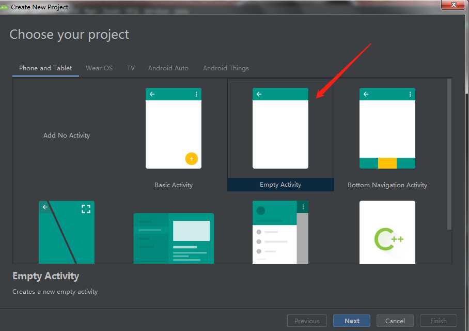Click the Basic Activity label
The height and width of the screenshot is (331, 469).
point(174,185)
